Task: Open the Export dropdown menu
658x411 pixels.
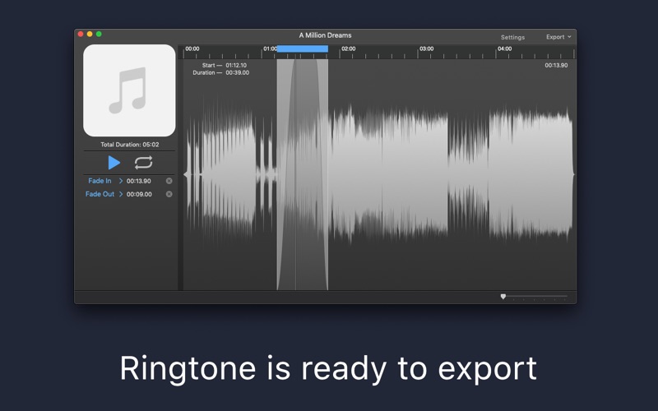Action: (x=558, y=37)
